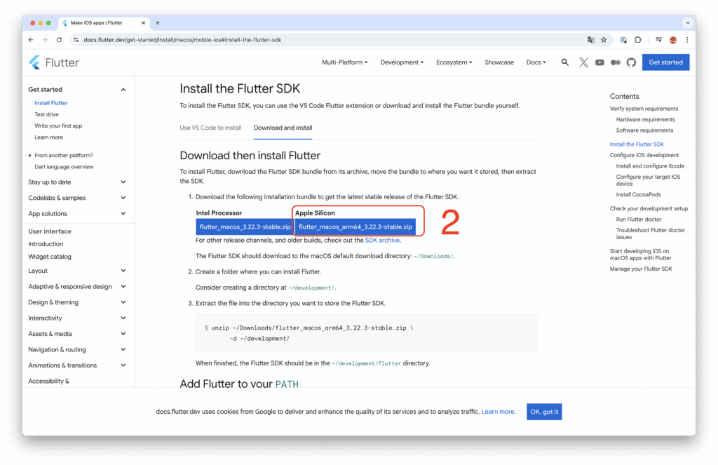This screenshot has height=465, width=718.
Task: Reload the page with the refresh icon
Action: pos(59,40)
